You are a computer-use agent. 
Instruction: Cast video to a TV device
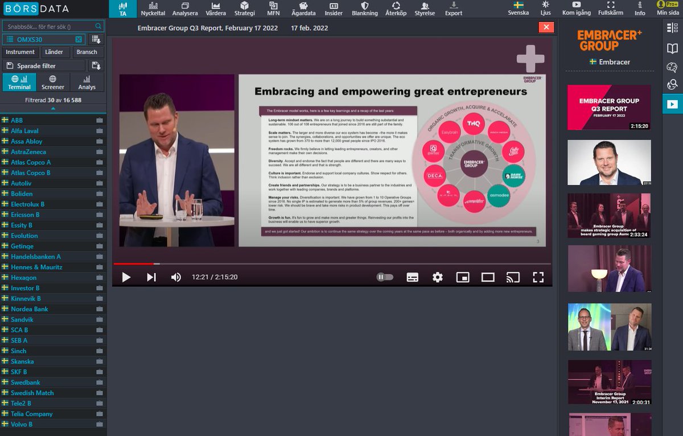point(513,277)
